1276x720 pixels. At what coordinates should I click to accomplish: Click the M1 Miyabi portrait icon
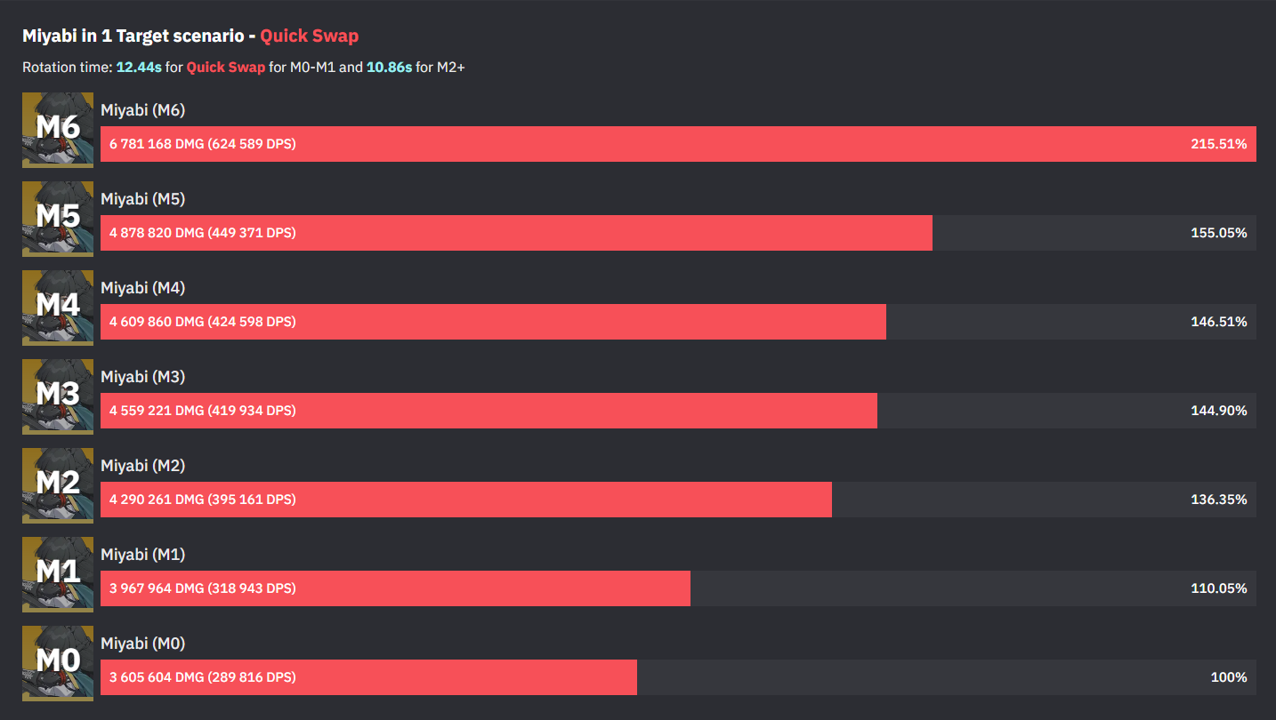[58, 574]
